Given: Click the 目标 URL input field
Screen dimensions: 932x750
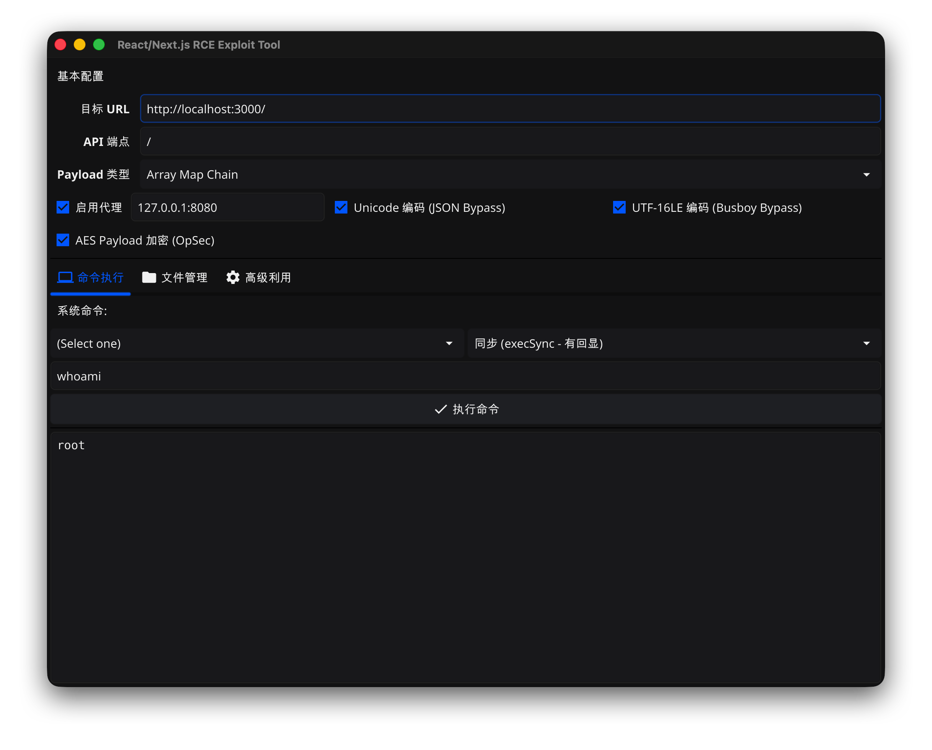Looking at the screenshot, I should click(x=510, y=109).
